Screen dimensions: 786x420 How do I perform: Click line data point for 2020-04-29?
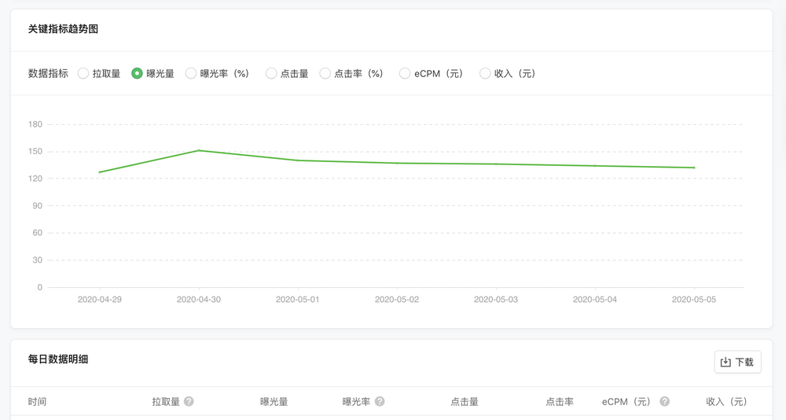coord(100,172)
